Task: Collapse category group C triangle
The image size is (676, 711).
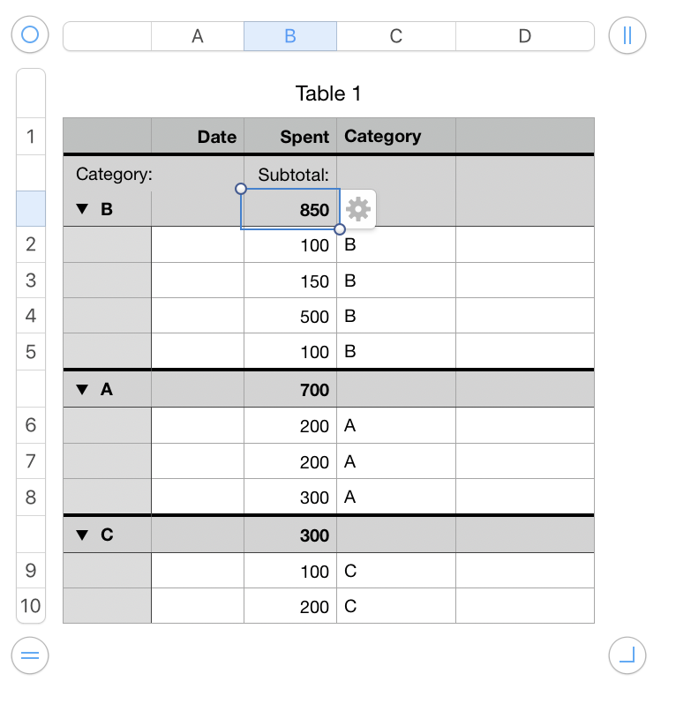Action: click(82, 535)
